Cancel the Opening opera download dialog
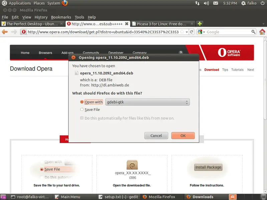Image resolution: width=267 pixels, height=200 pixels. pos(156,136)
